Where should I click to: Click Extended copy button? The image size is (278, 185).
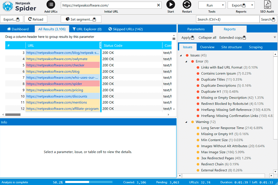[233, 38]
